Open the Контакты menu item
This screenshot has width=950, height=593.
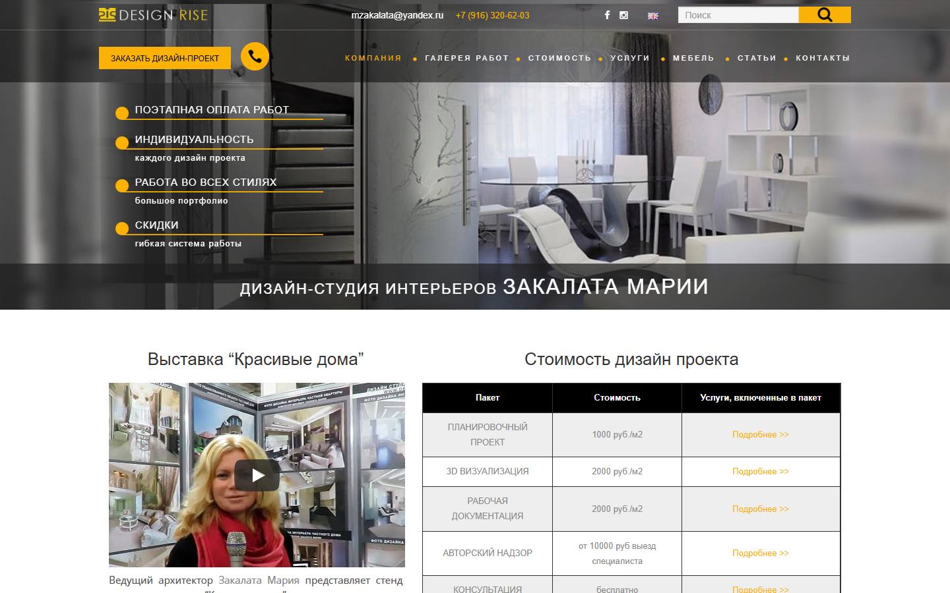(x=823, y=58)
